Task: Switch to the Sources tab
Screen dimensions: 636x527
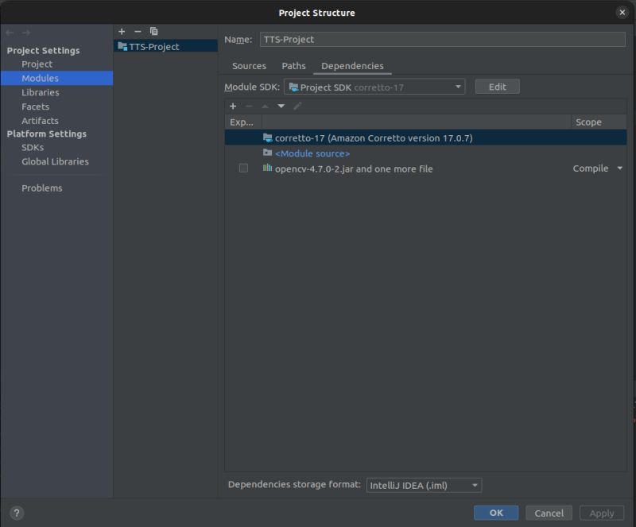Action: [249, 65]
